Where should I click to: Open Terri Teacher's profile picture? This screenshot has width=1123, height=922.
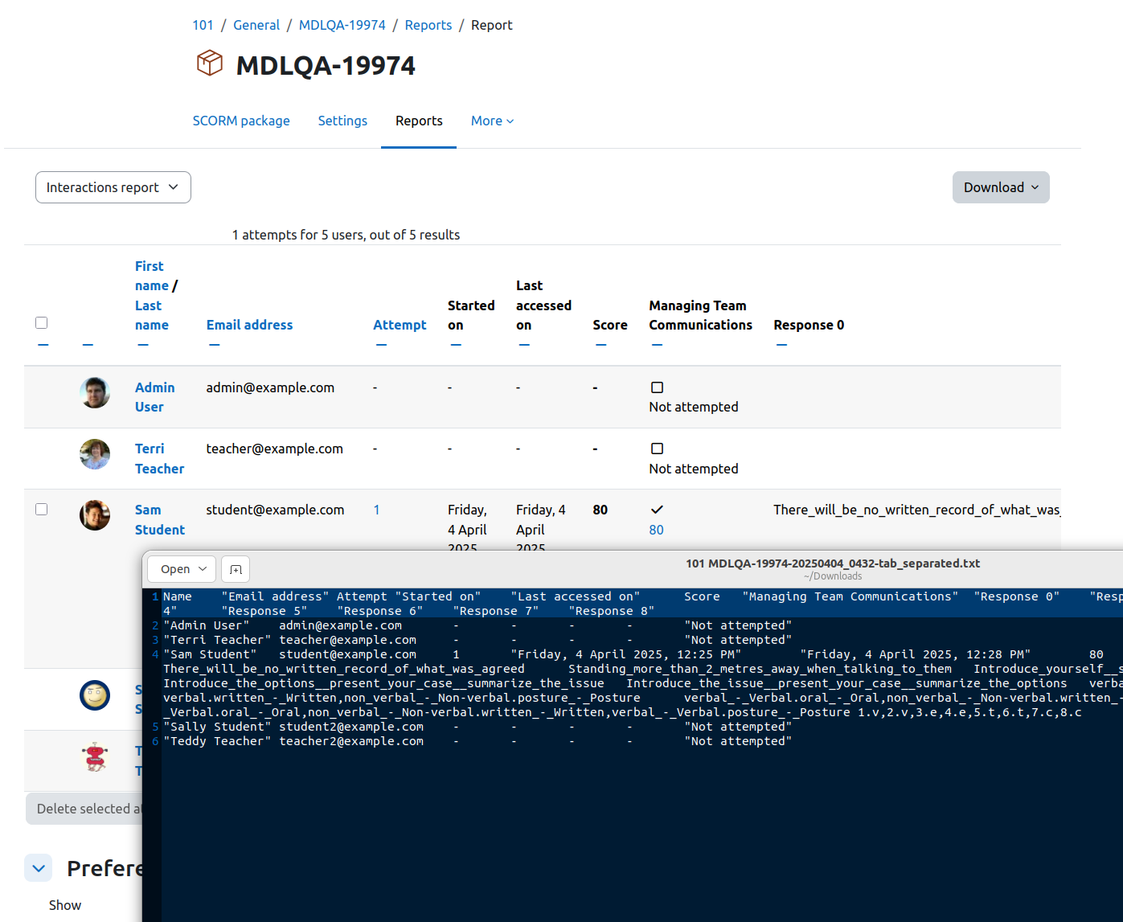95,454
